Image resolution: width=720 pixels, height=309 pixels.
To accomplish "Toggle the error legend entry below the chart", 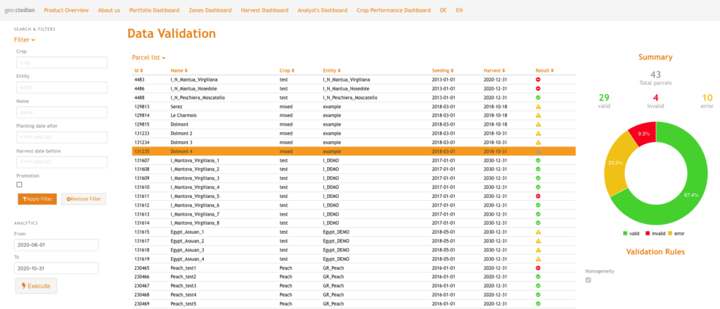I will (x=676, y=233).
